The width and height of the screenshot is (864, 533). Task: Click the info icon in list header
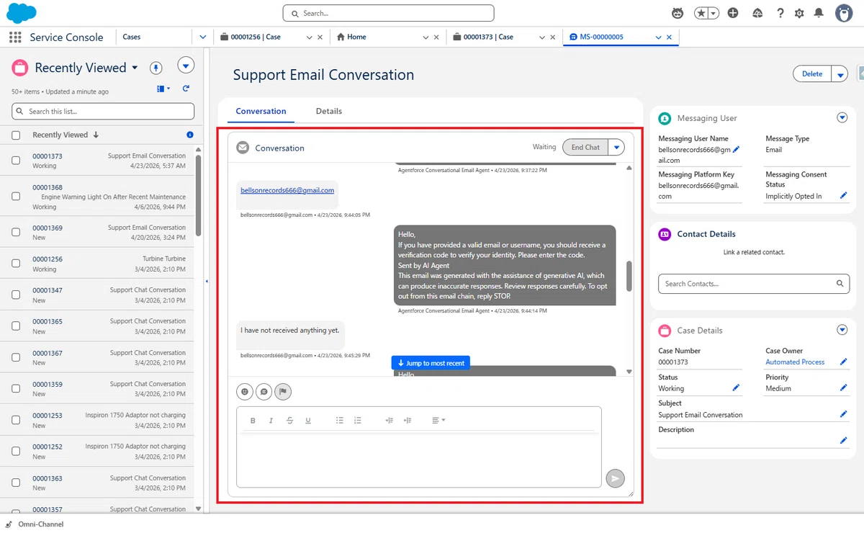[190, 135]
